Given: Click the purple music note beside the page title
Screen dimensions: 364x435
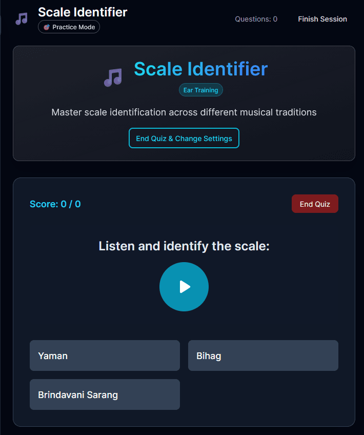Looking at the screenshot, I should (113, 76).
